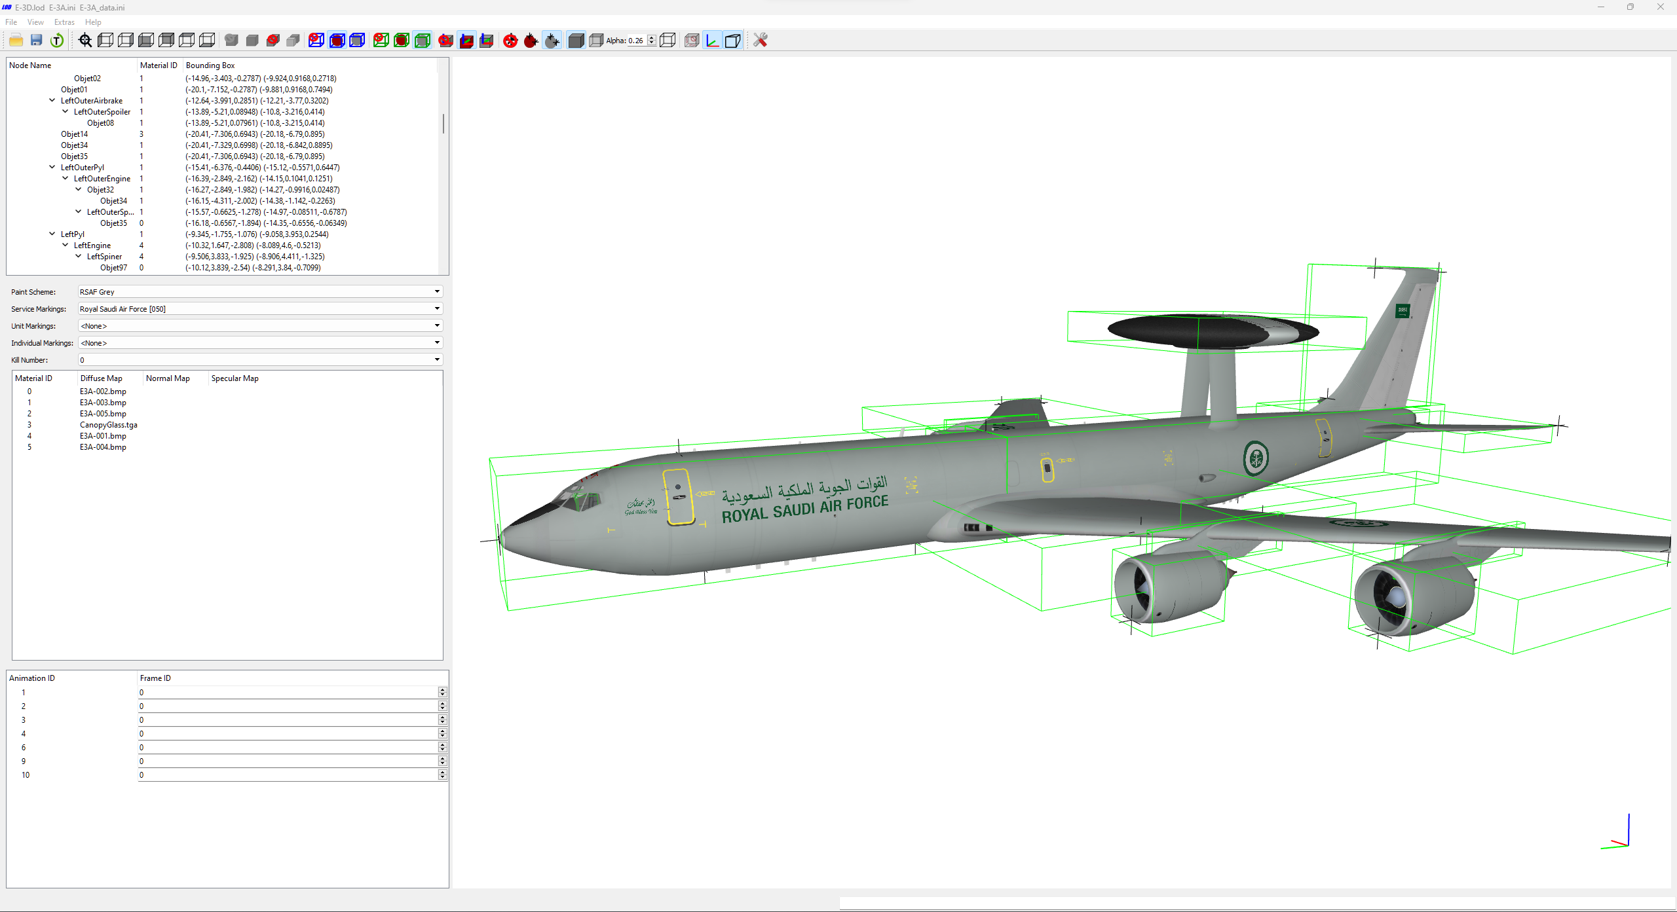Click the Frame ID stepper for animation 1
This screenshot has height=912, width=1677.
[x=443, y=693]
